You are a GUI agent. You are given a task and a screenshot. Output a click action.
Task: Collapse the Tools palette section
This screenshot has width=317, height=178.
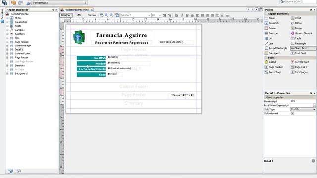click(266, 58)
